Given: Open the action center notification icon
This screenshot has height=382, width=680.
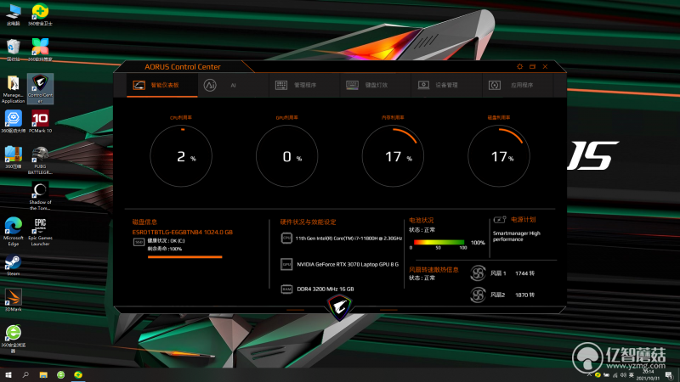Looking at the screenshot, I should point(670,375).
